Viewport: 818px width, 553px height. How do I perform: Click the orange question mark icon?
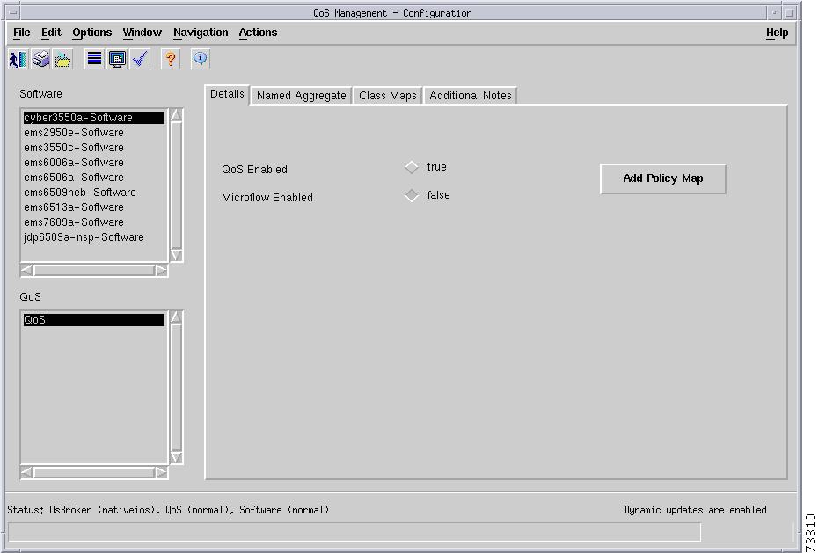coord(171,60)
